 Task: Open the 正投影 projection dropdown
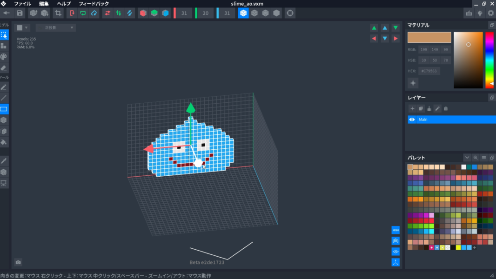[56, 28]
